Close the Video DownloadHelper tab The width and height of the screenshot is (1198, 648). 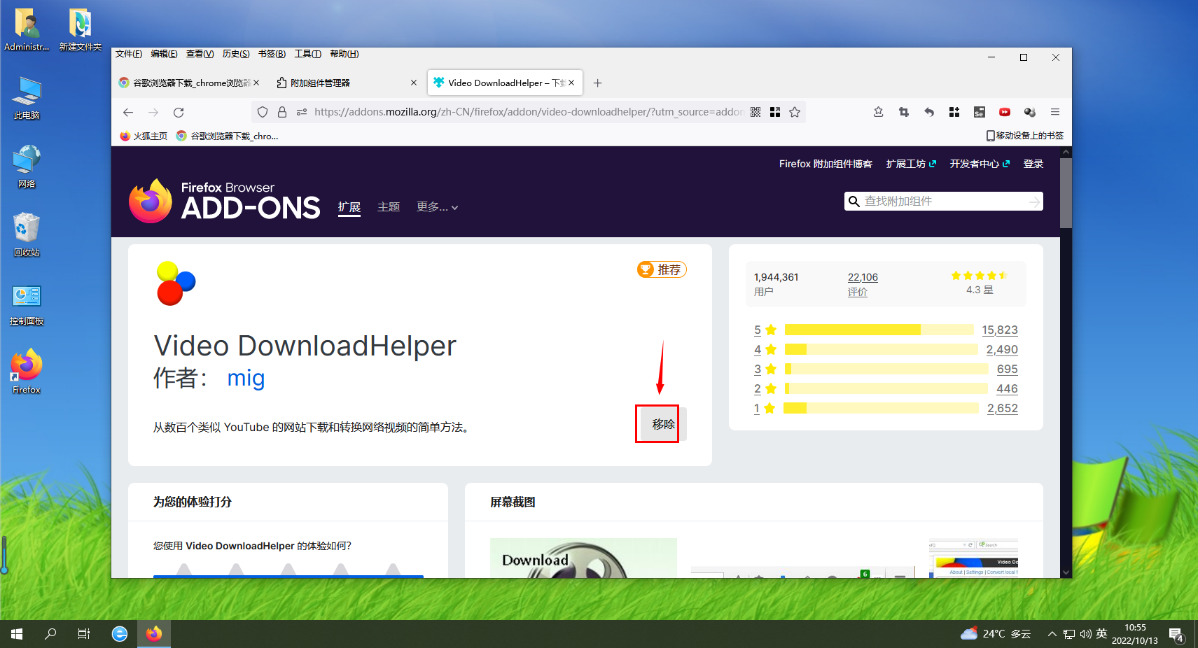(x=571, y=83)
